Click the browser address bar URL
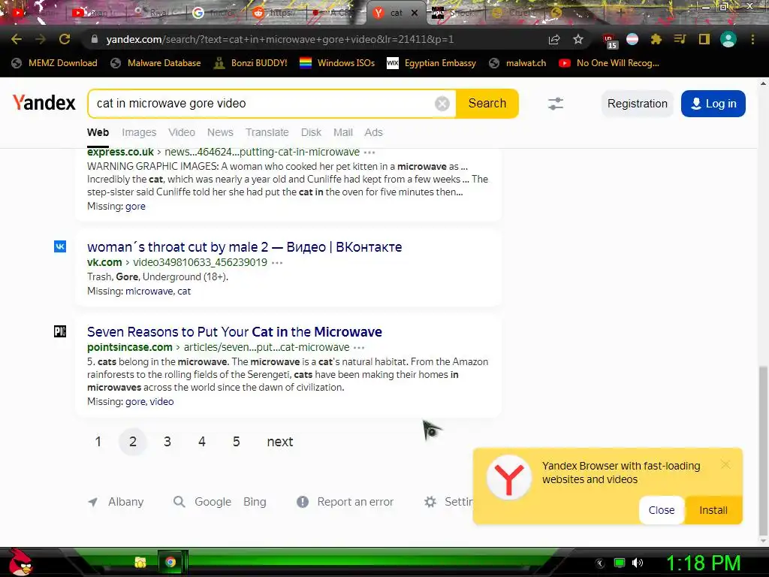Viewport: 769px width, 577px height. (x=279, y=39)
